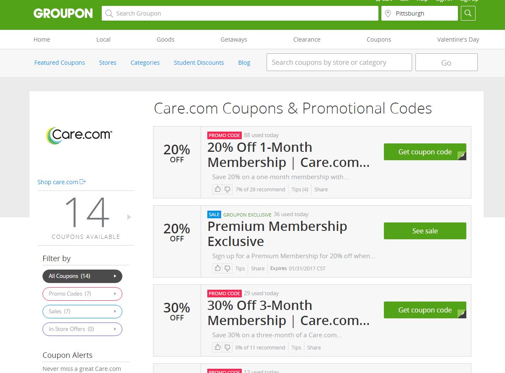
Task: Thumbs up the Premium Membership Exclusive sale
Action: pos(217,268)
